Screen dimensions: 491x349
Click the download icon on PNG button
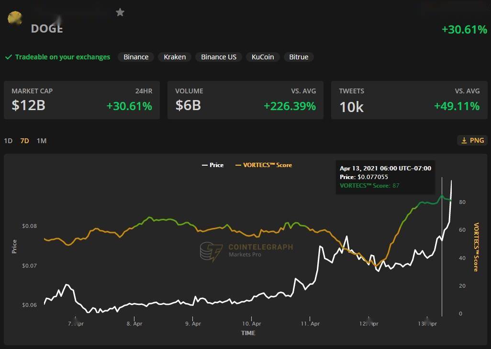point(464,140)
